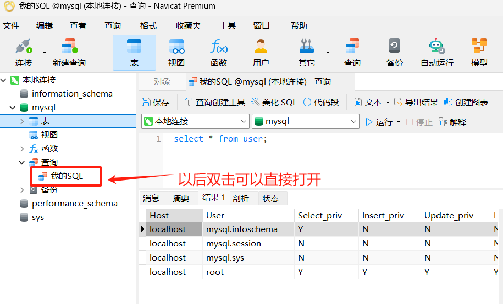Insert a 代码段 code snippet
This screenshot has height=304, width=503.
tap(321, 102)
